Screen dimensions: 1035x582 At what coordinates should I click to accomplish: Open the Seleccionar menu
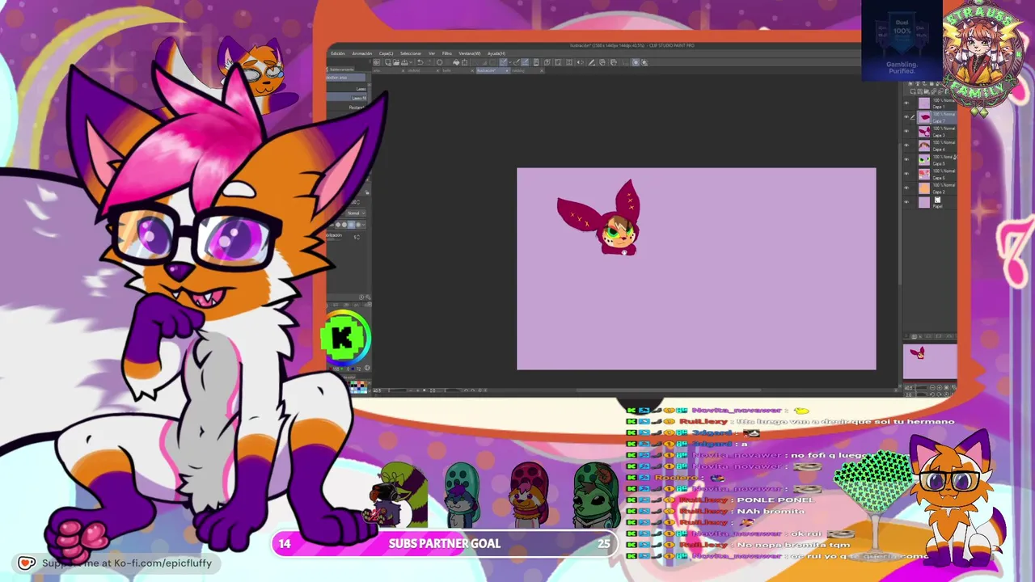coord(411,53)
